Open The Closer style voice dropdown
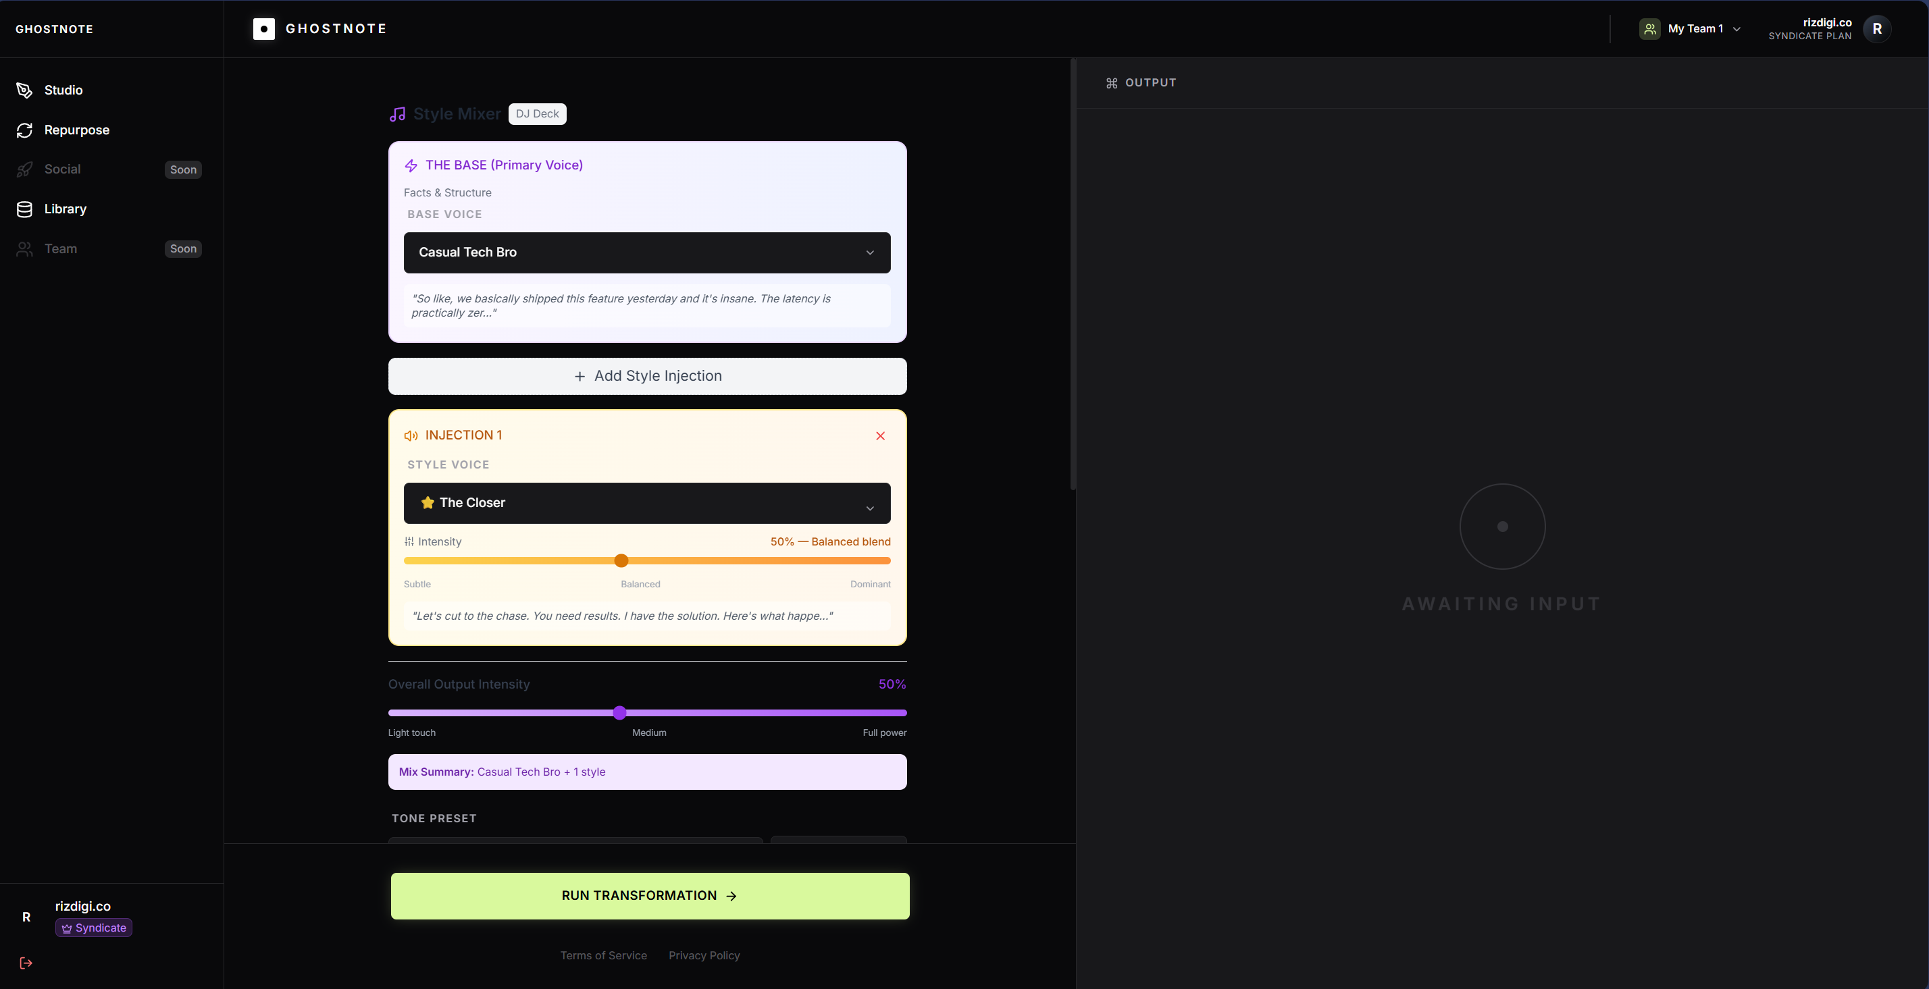The width and height of the screenshot is (1929, 989). pos(646,503)
